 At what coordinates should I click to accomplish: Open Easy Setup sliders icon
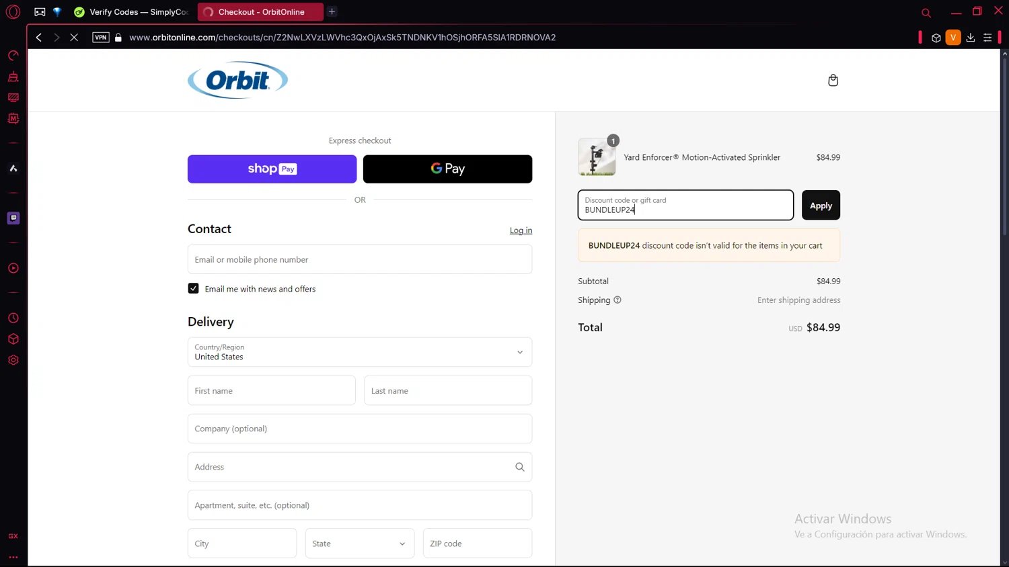987,38
